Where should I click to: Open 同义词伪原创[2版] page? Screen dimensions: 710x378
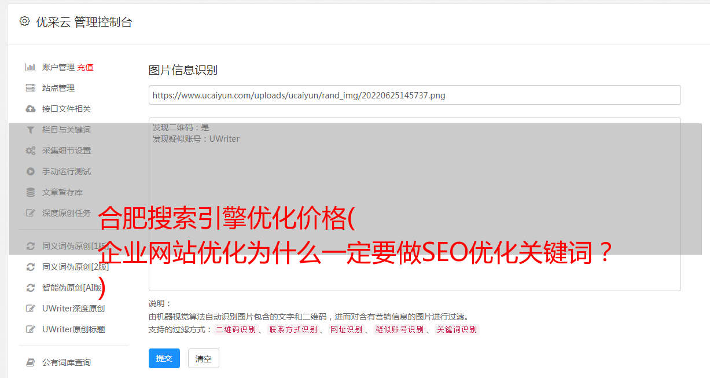tap(75, 267)
